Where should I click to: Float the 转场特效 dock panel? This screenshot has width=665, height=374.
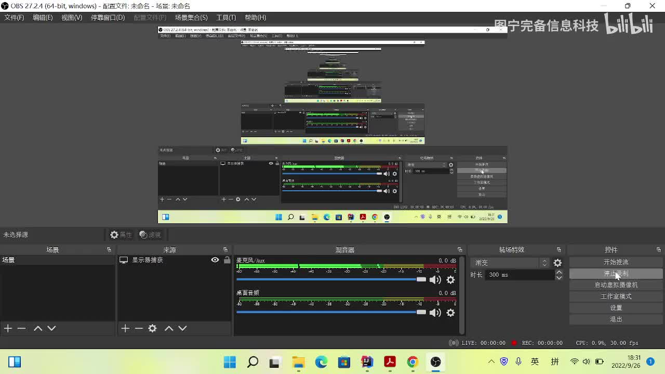pyautogui.click(x=559, y=250)
